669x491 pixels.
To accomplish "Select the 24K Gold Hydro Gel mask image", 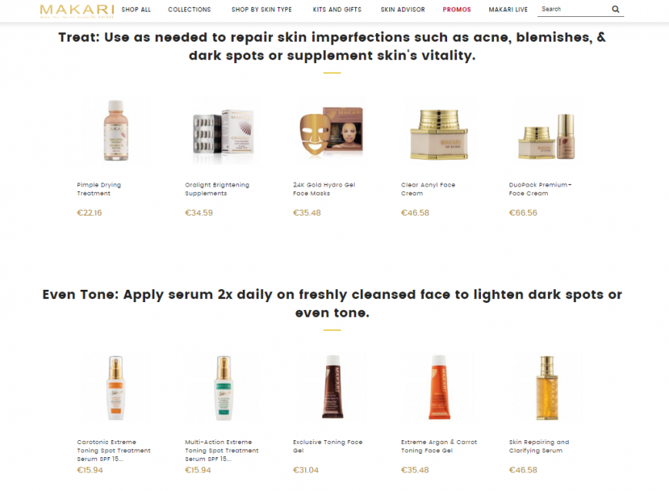I will [x=331, y=130].
